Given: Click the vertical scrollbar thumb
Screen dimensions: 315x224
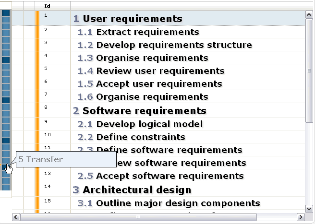Looking at the screenshot, I should [x=309, y=71].
